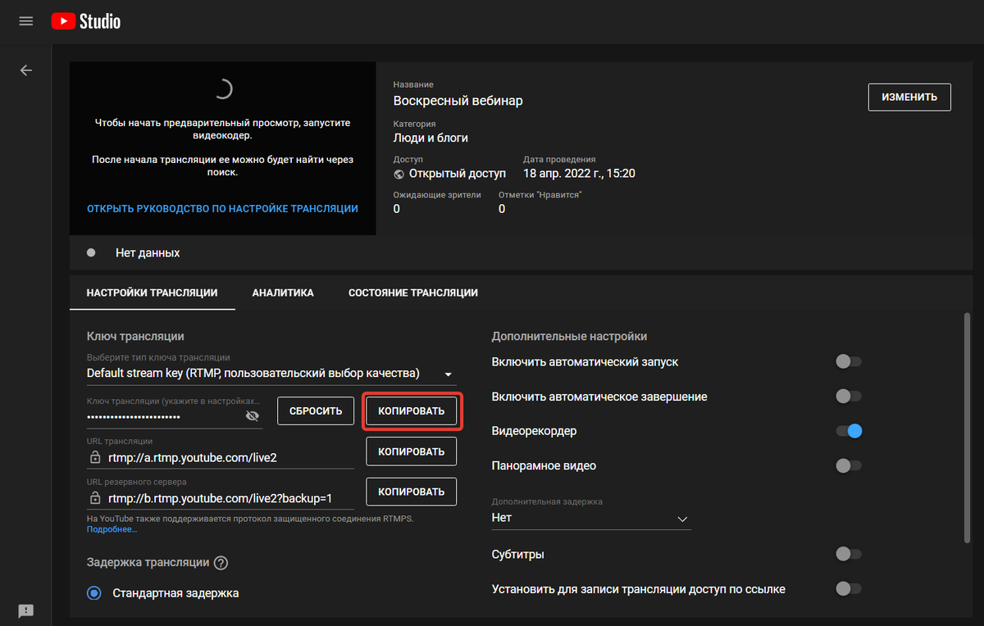984x626 pixels.
Task: Open the Состояние трансляции tab
Action: (412, 293)
